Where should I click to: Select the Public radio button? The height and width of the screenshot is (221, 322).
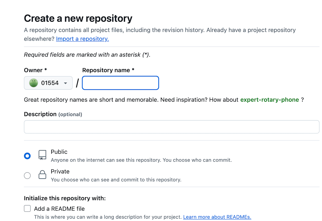click(27, 156)
